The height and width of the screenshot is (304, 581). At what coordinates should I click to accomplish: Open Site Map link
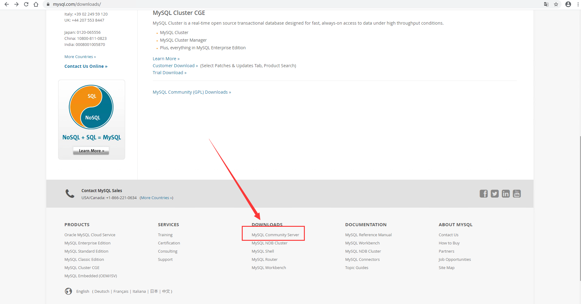click(447, 268)
